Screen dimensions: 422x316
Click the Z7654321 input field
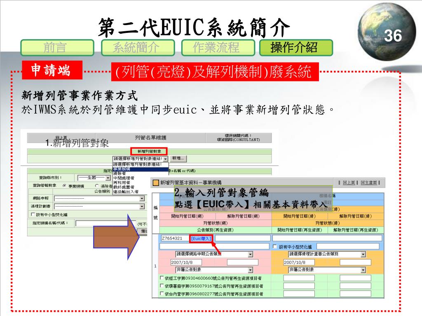[175, 238]
